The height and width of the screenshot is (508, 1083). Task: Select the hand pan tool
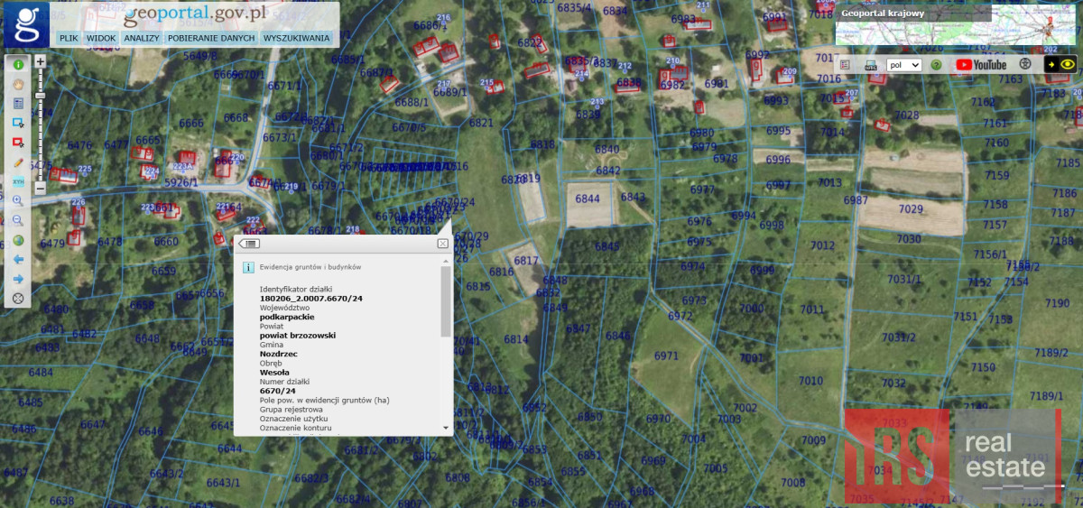(x=18, y=84)
